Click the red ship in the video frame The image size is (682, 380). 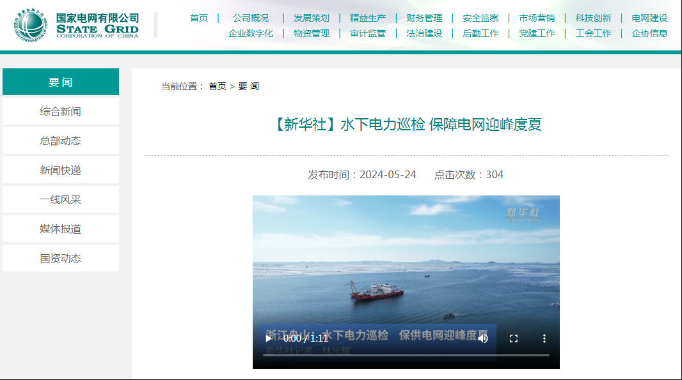[x=377, y=291]
